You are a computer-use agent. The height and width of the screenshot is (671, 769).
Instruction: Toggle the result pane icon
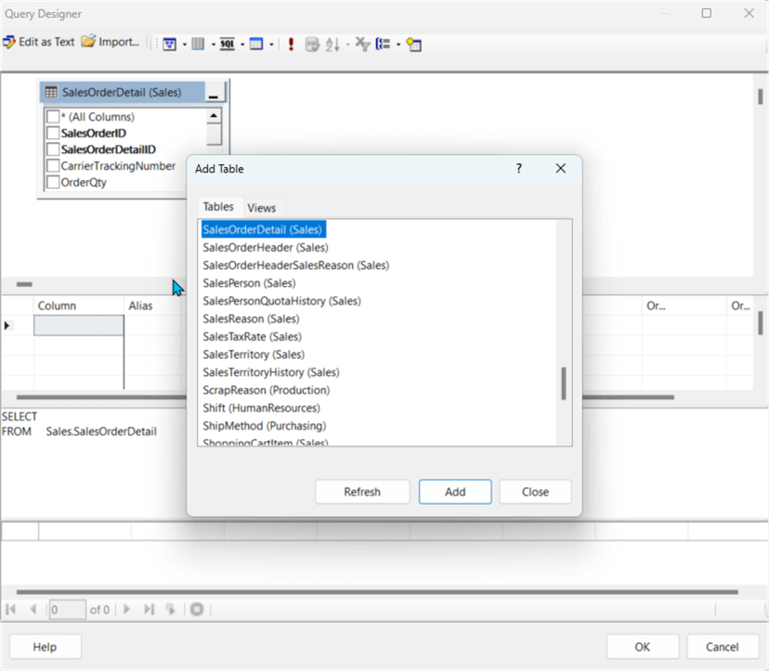pyautogui.click(x=256, y=44)
